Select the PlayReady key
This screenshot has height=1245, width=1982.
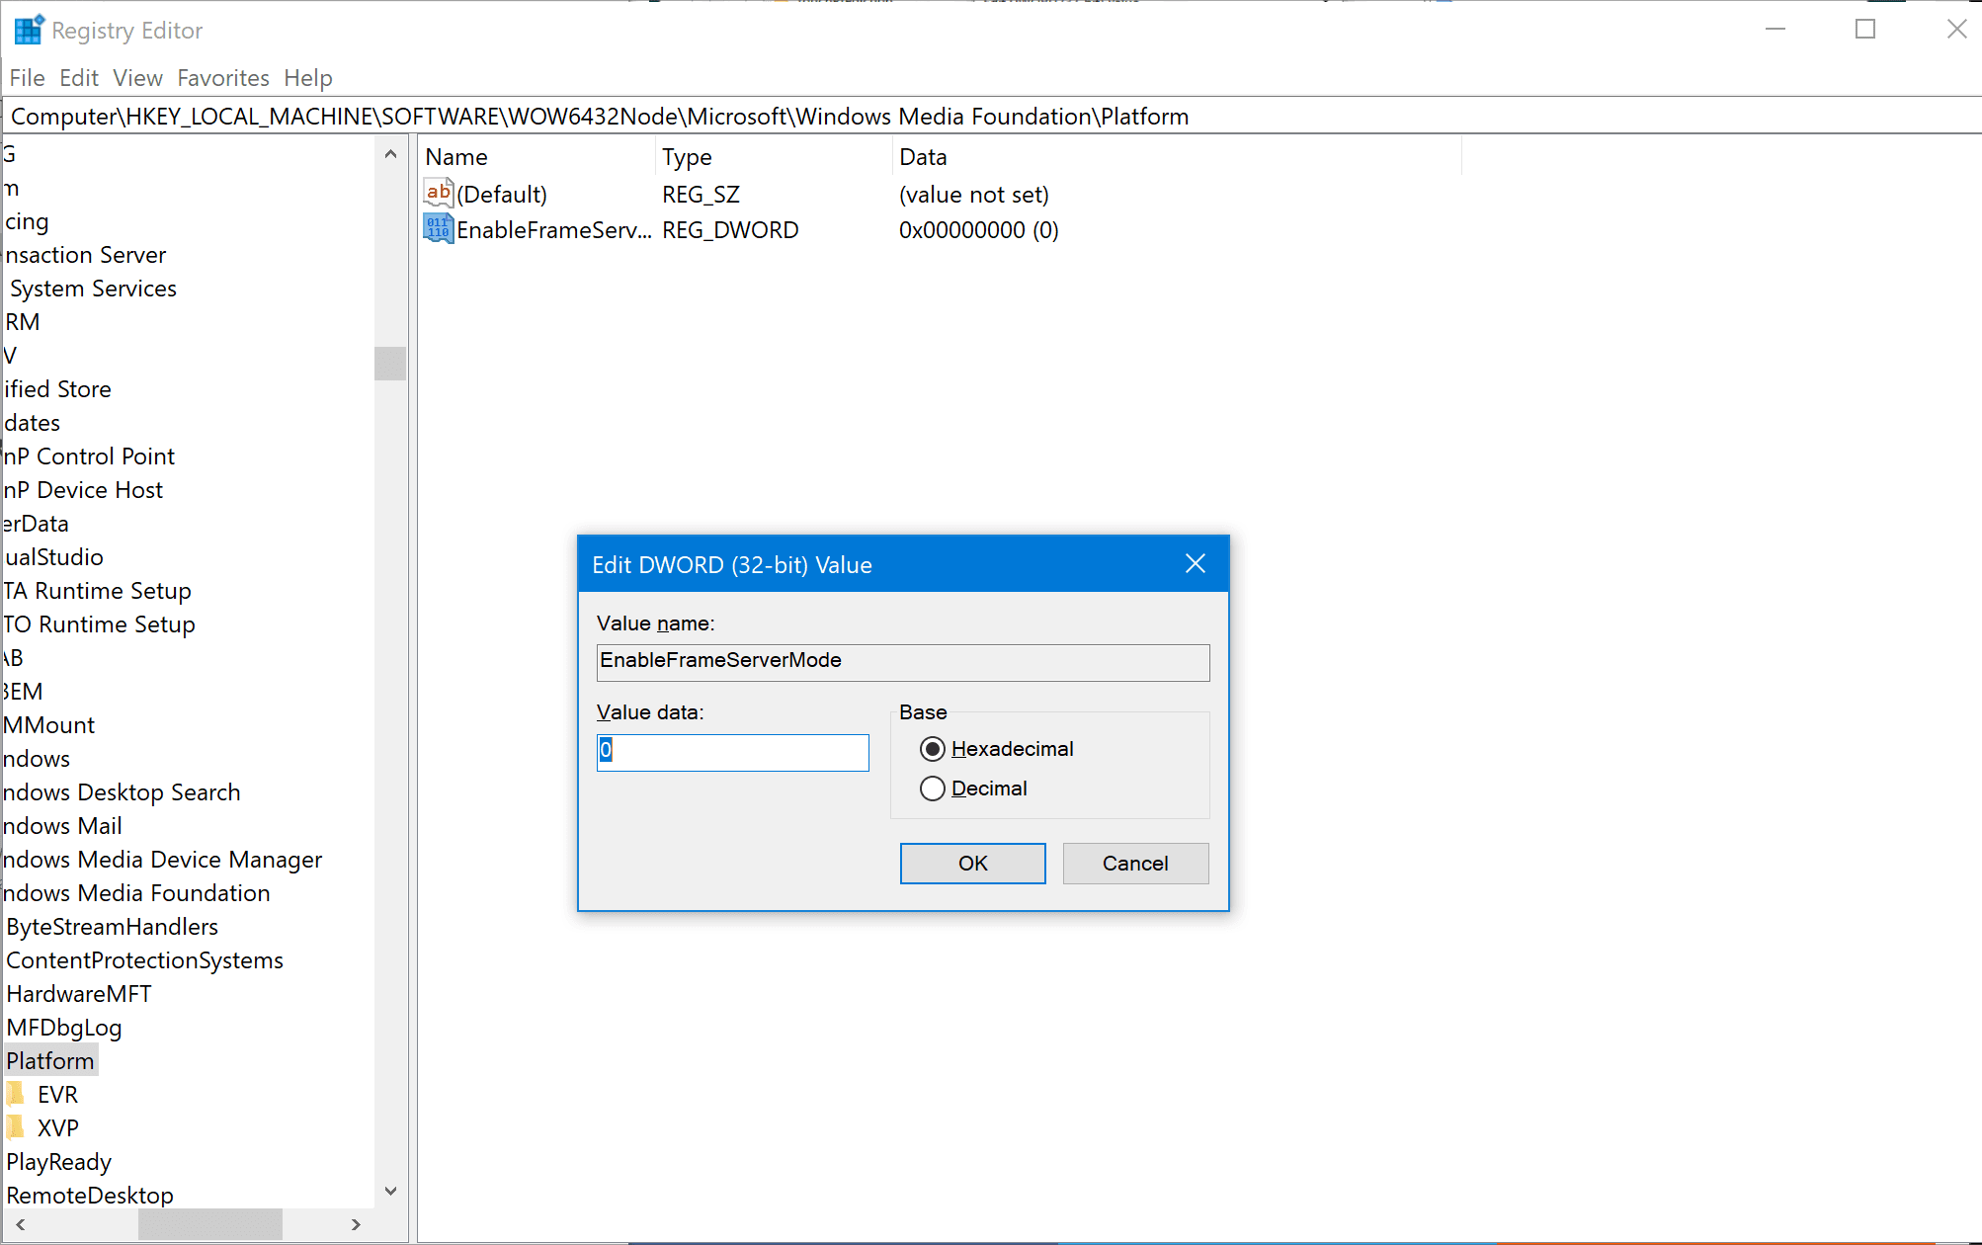pyautogui.click(x=58, y=1161)
